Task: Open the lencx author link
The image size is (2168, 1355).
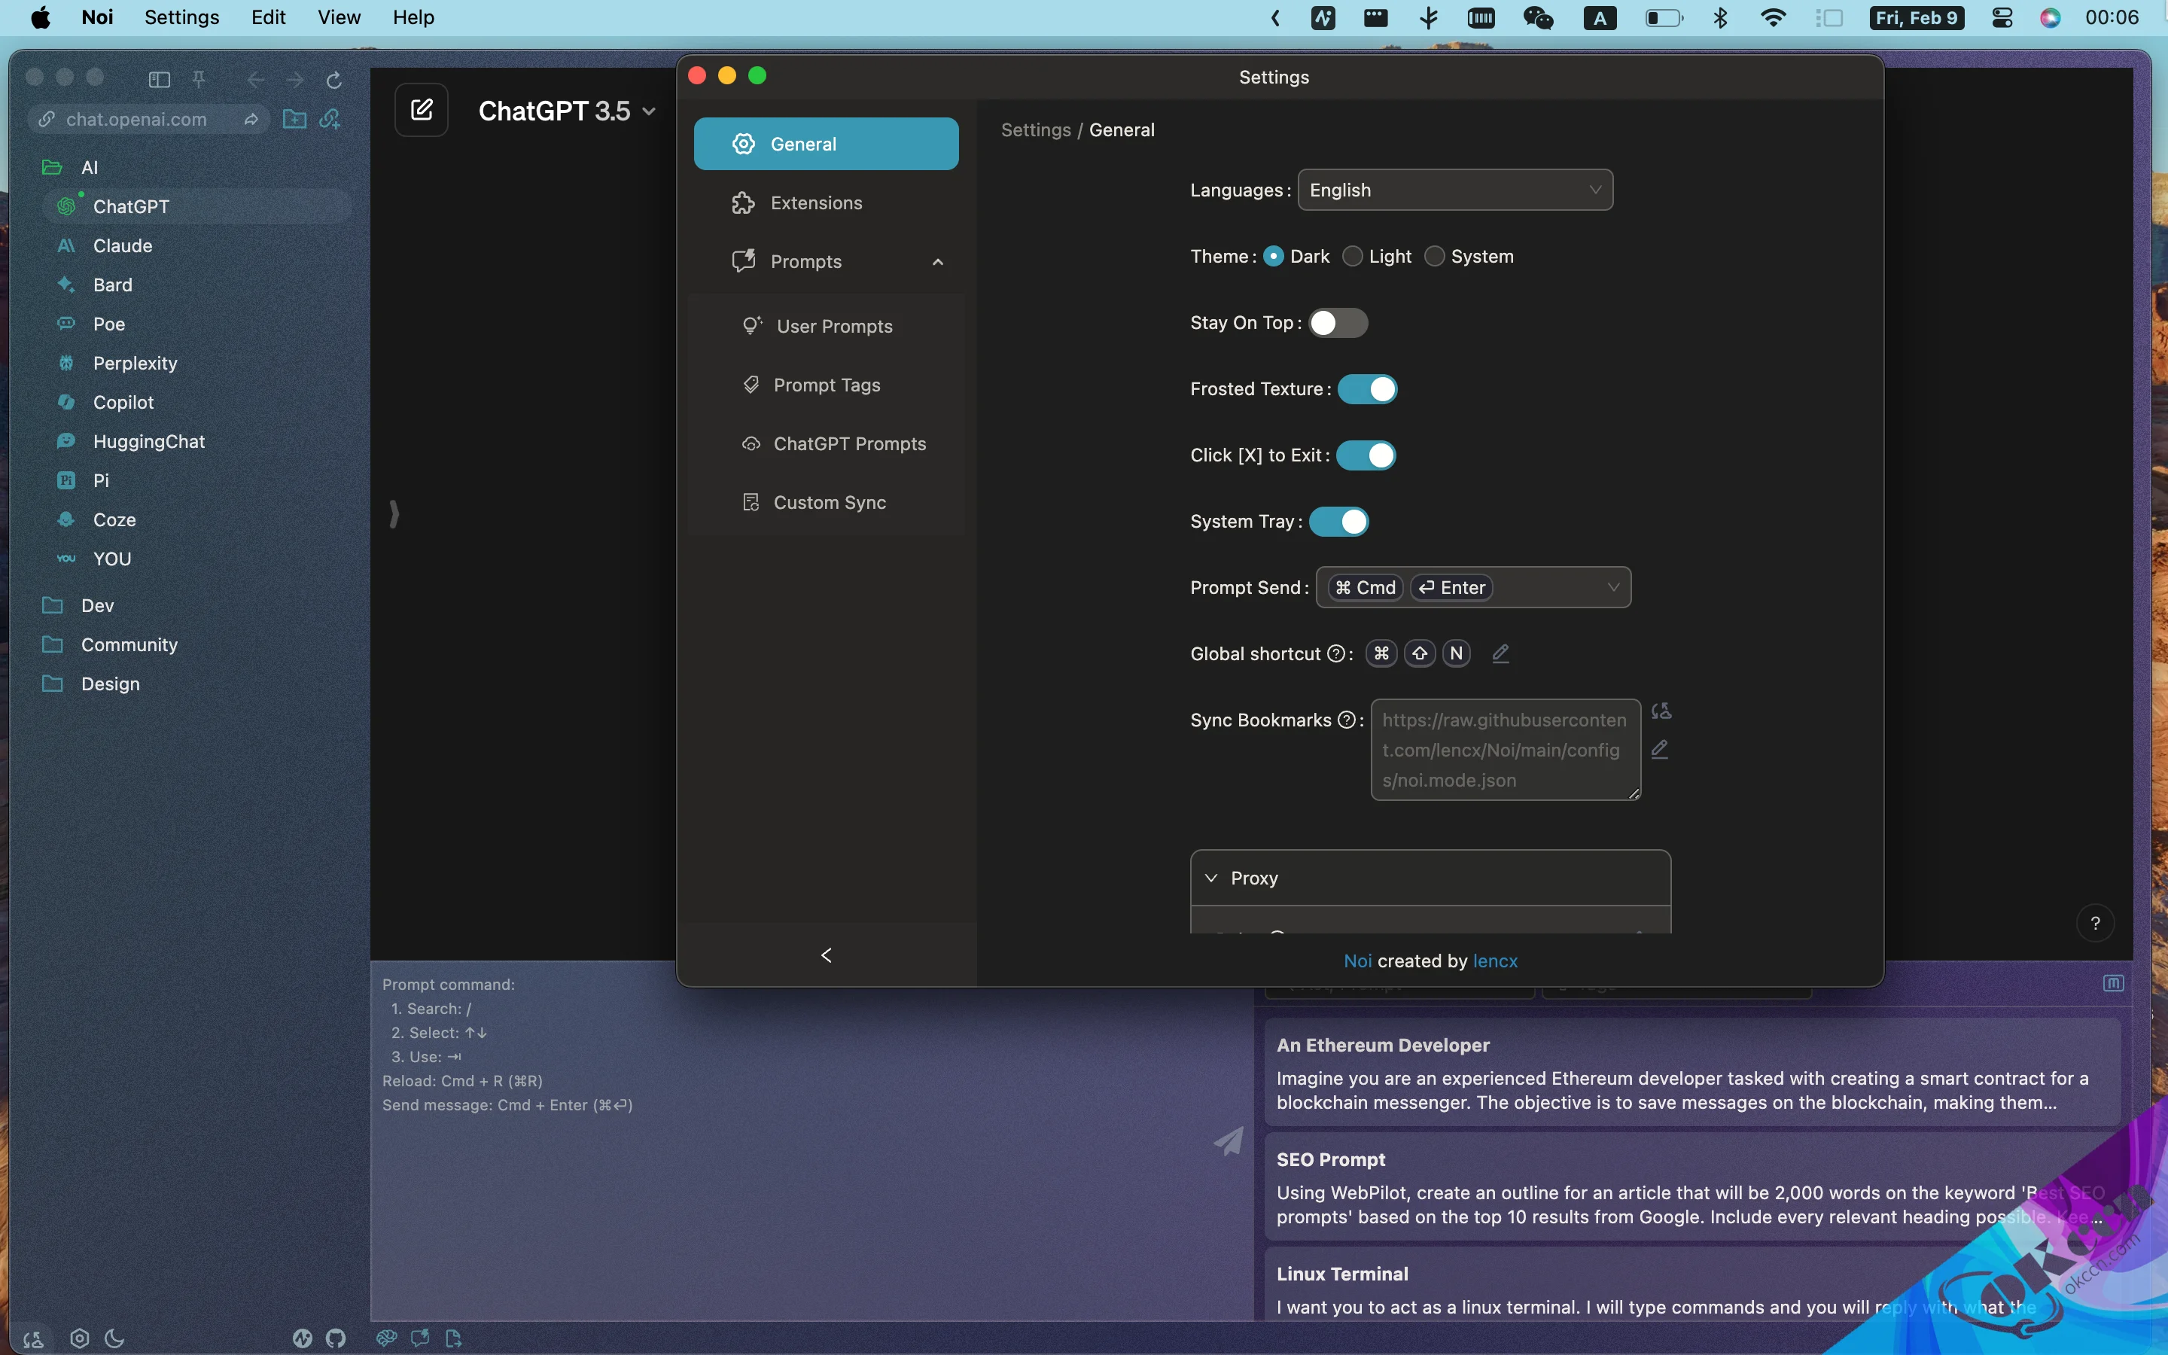Action: [1495, 961]
